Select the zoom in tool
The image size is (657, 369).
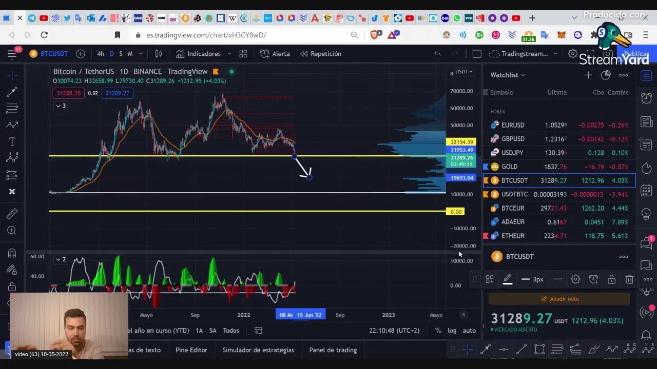click(12, 231)
